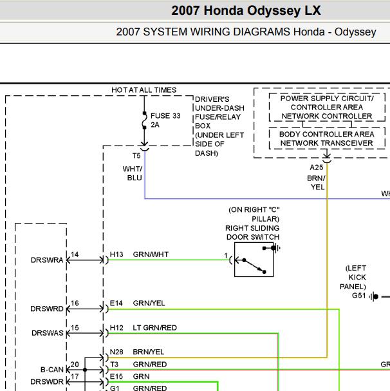Click the 'FUSE 33' label
This screenshot has width=390, height=391.
[165, 116]
